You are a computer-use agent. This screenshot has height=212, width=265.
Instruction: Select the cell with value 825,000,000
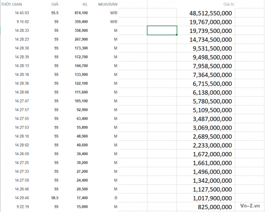(x=206, y=207)
